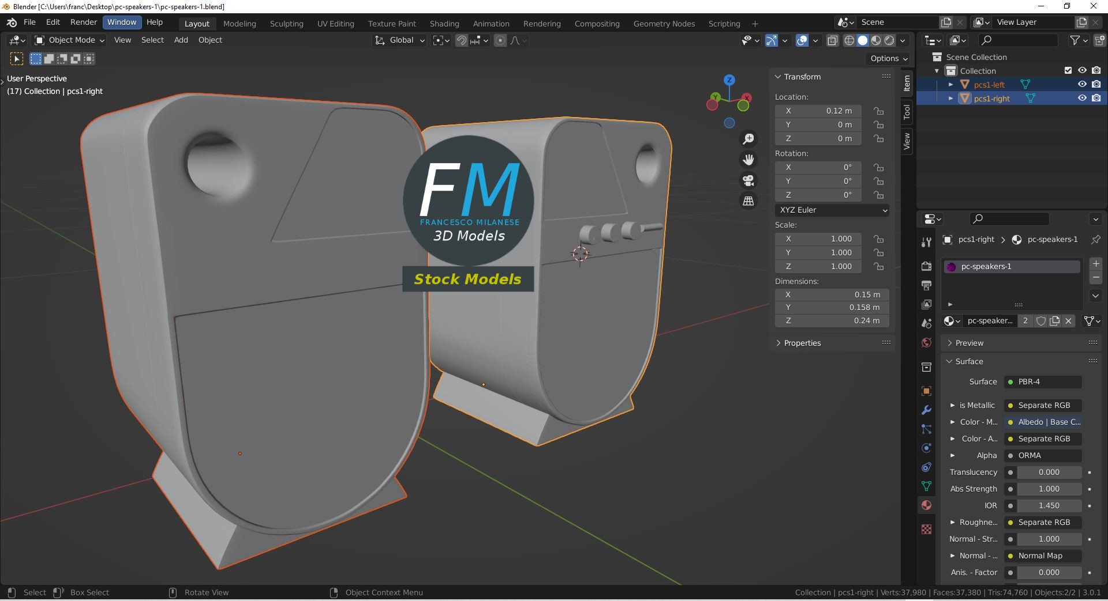Collapse the Transform panel
1108x601 pixels.
(778, 77)
